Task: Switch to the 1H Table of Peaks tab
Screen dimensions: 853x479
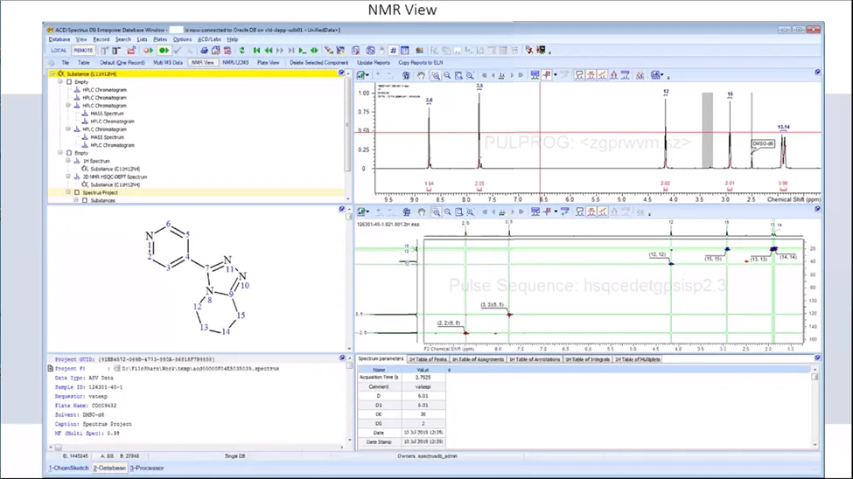Action: pos(428,359)
